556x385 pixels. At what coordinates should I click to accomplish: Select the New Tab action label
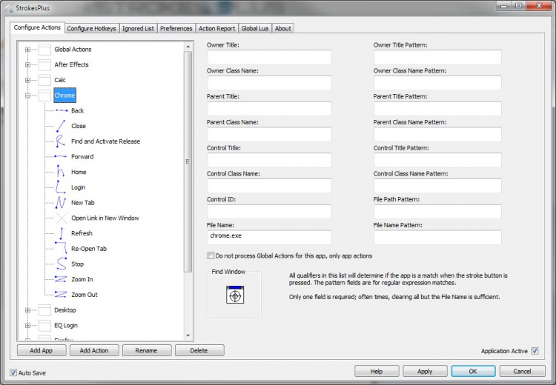[83, 203]
